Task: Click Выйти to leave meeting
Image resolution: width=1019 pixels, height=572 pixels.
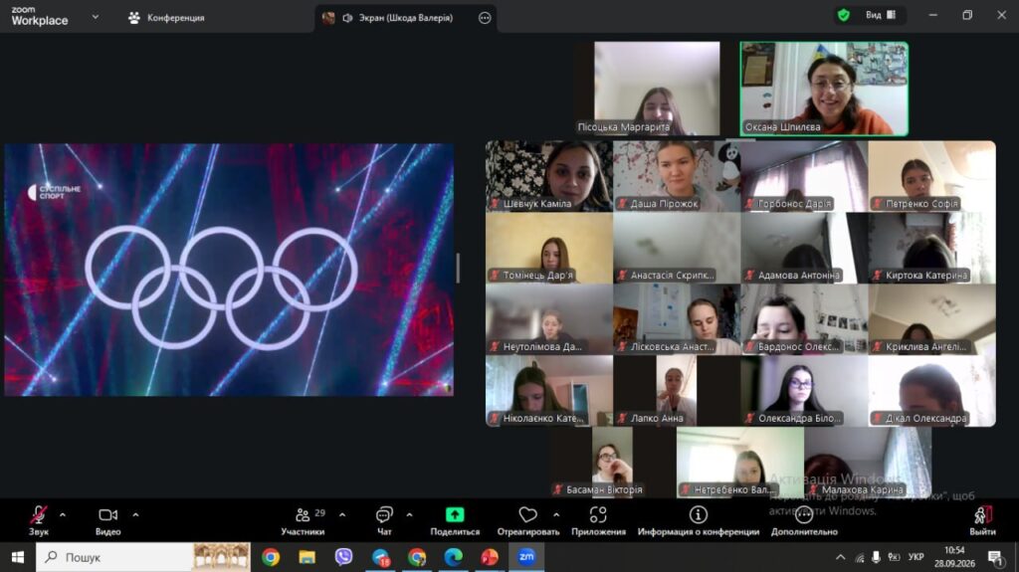Action: (982, 520)
